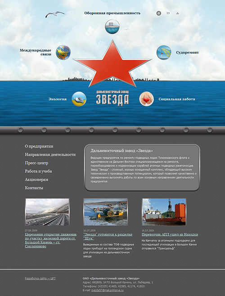Open the railway opening ceremony news link

pyautogui.click(x=51, y=240)
